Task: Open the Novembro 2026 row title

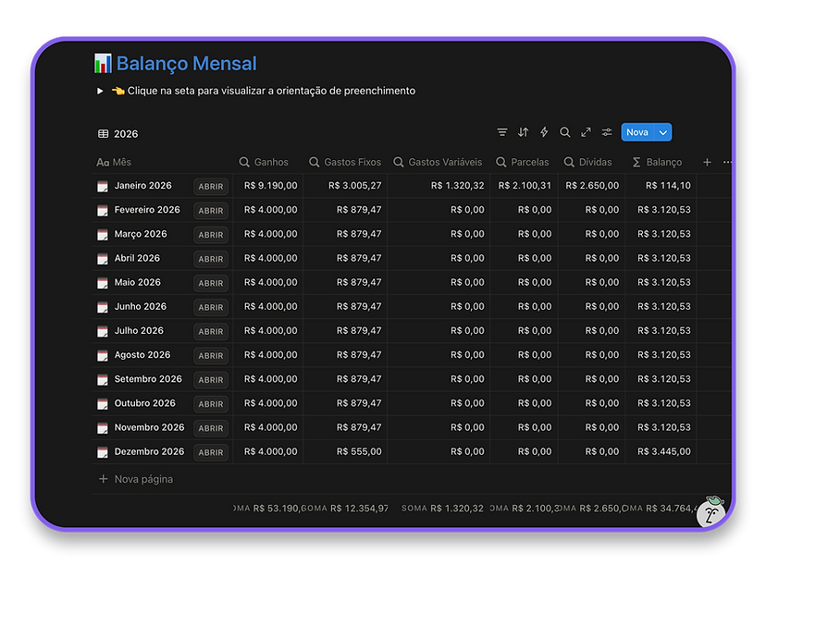Action: [x=150, y=427]
